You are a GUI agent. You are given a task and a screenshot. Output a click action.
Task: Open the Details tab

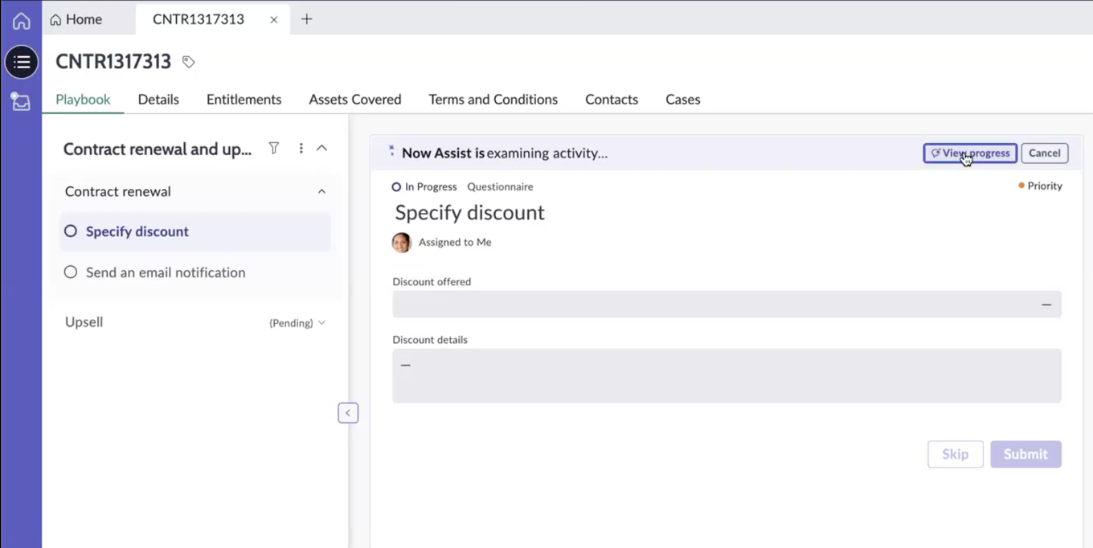pos(158,100)
